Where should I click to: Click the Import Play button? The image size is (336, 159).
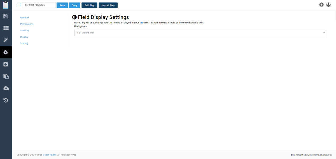[108, 5]
